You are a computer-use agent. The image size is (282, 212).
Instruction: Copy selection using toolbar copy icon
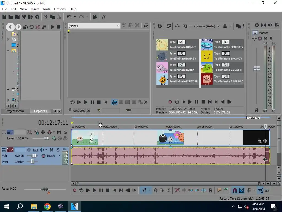point(53,17)
